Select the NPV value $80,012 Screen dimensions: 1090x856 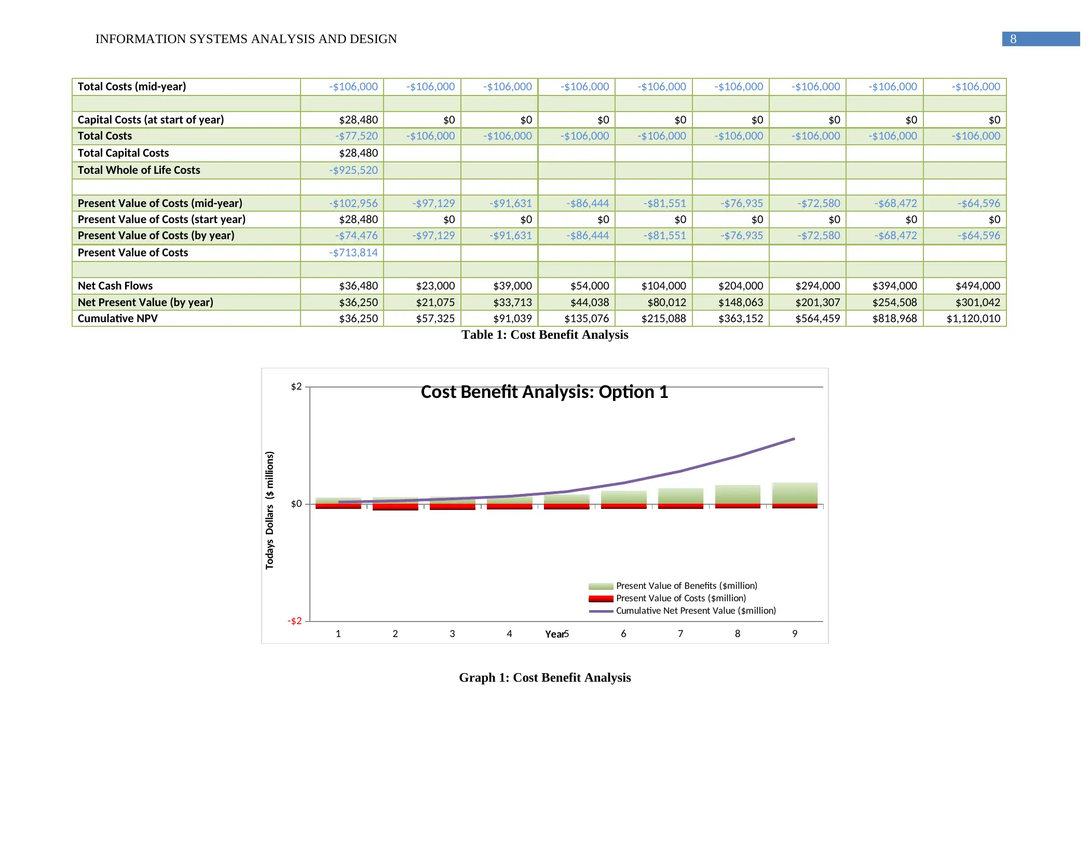click(x=667, y=302)
